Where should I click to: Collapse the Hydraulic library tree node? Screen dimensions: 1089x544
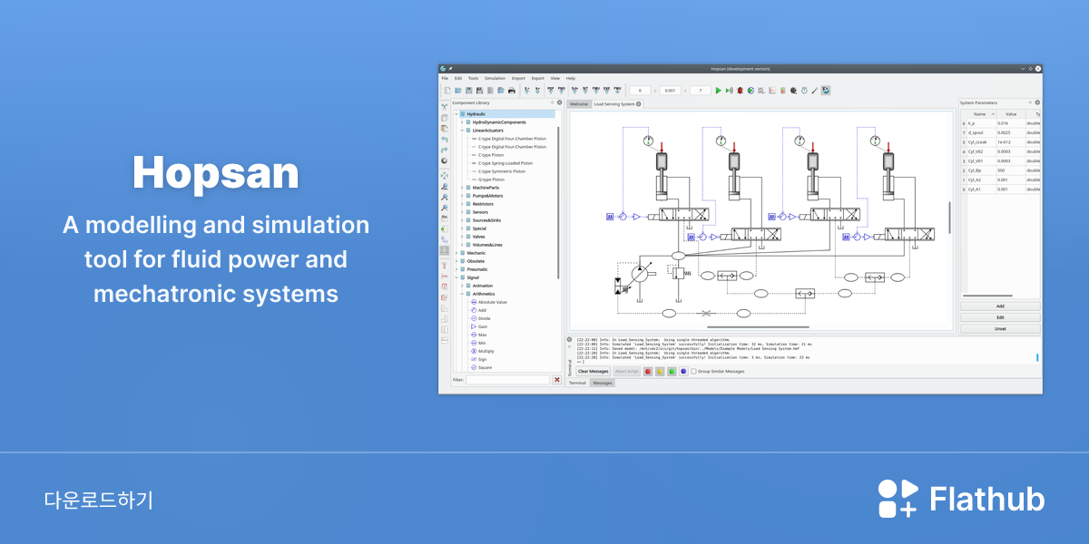456,114
